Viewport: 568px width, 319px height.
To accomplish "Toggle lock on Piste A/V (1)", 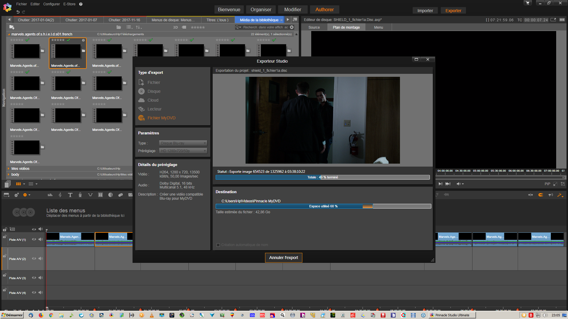I will pyautogui.click(x=5, y=237).
